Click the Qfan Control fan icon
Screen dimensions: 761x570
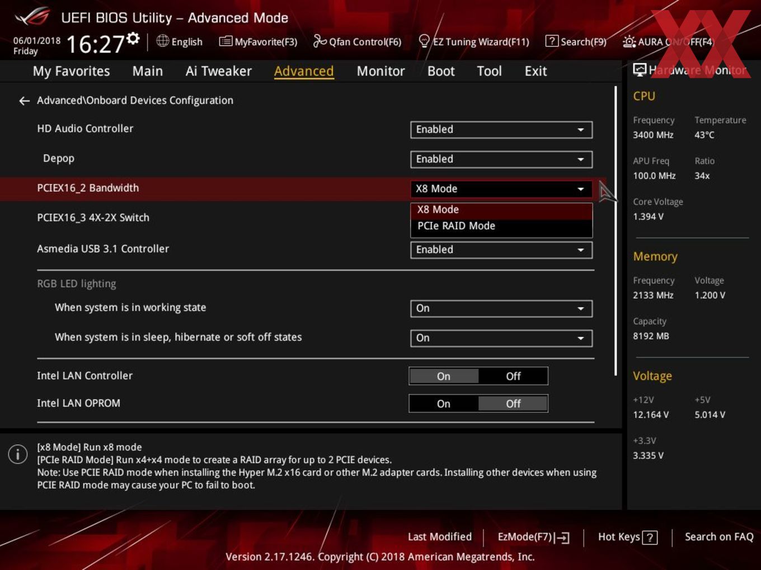[320, 41]
